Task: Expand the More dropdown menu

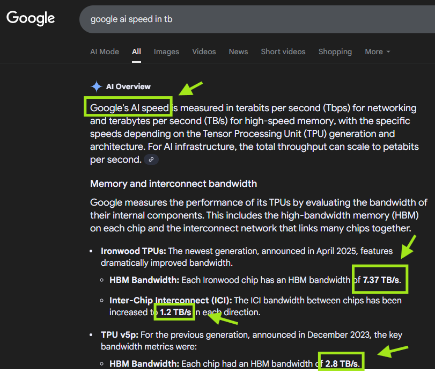Action: coord(377,52)
